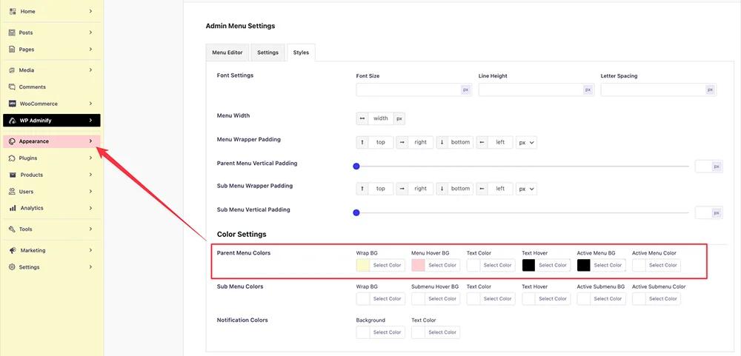Open px unit dropdown for Menu Wrapper Padding
Screen dimensions: 741x356
tap(526, 142)
